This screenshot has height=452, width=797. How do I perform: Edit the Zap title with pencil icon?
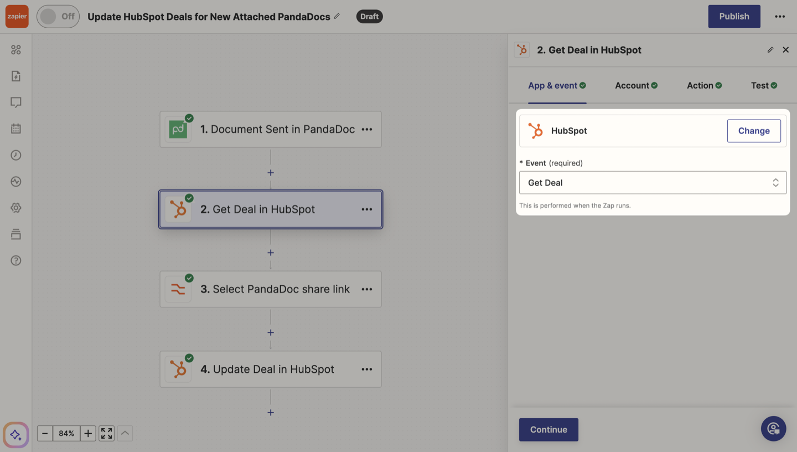pyautogui.click(x=336, y=17)
